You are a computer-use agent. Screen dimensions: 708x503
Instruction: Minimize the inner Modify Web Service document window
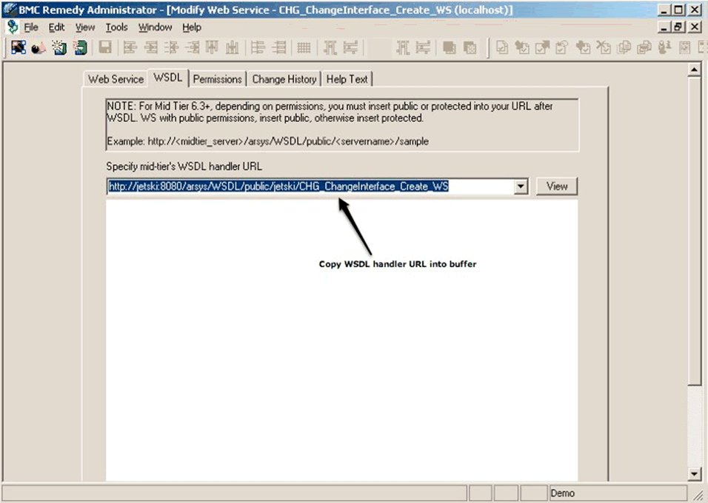(664, 27)
